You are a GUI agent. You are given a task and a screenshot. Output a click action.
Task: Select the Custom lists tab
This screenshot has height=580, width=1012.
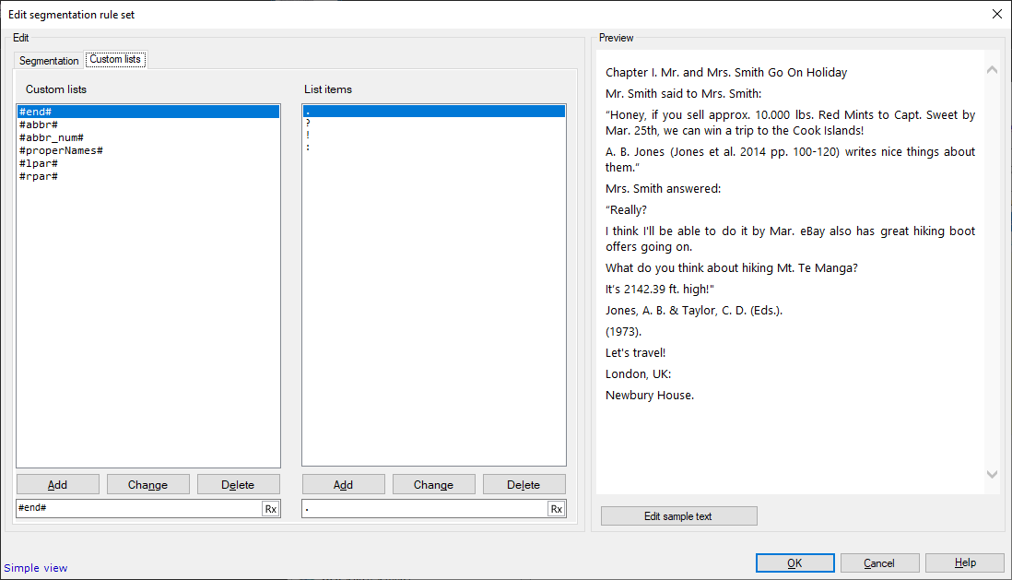(x=115, y=58)
